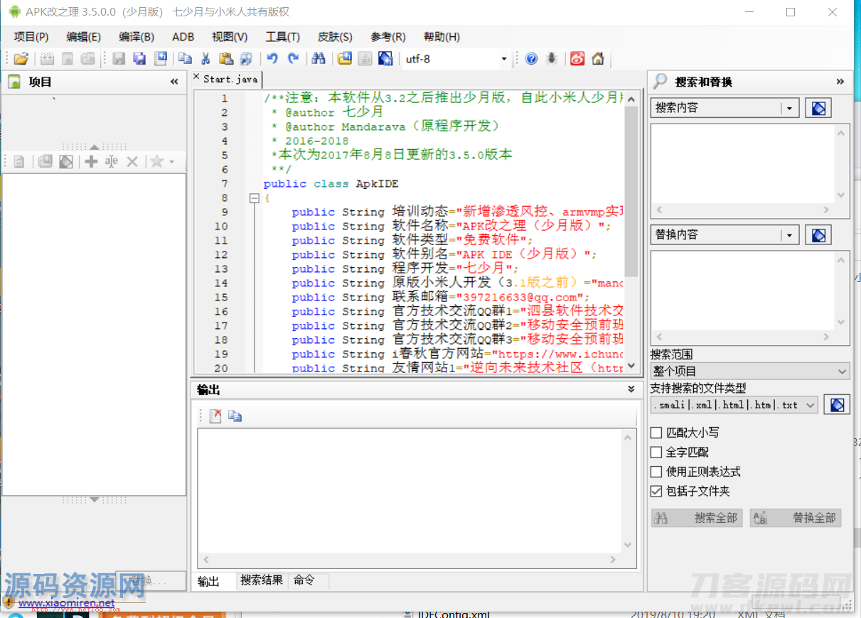Viewport: 861px width, 618px height.
Task: Click blue icon beside file types dropdown
Action: click(x=838, y=405)
